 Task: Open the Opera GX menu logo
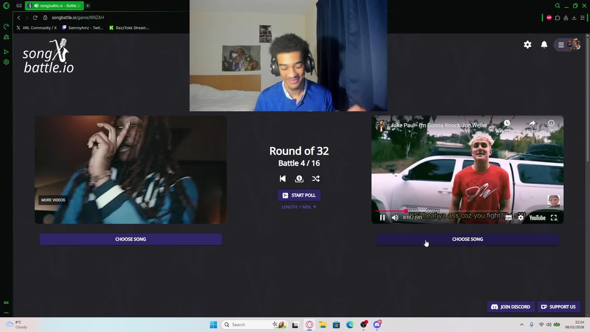click(6, 6)
